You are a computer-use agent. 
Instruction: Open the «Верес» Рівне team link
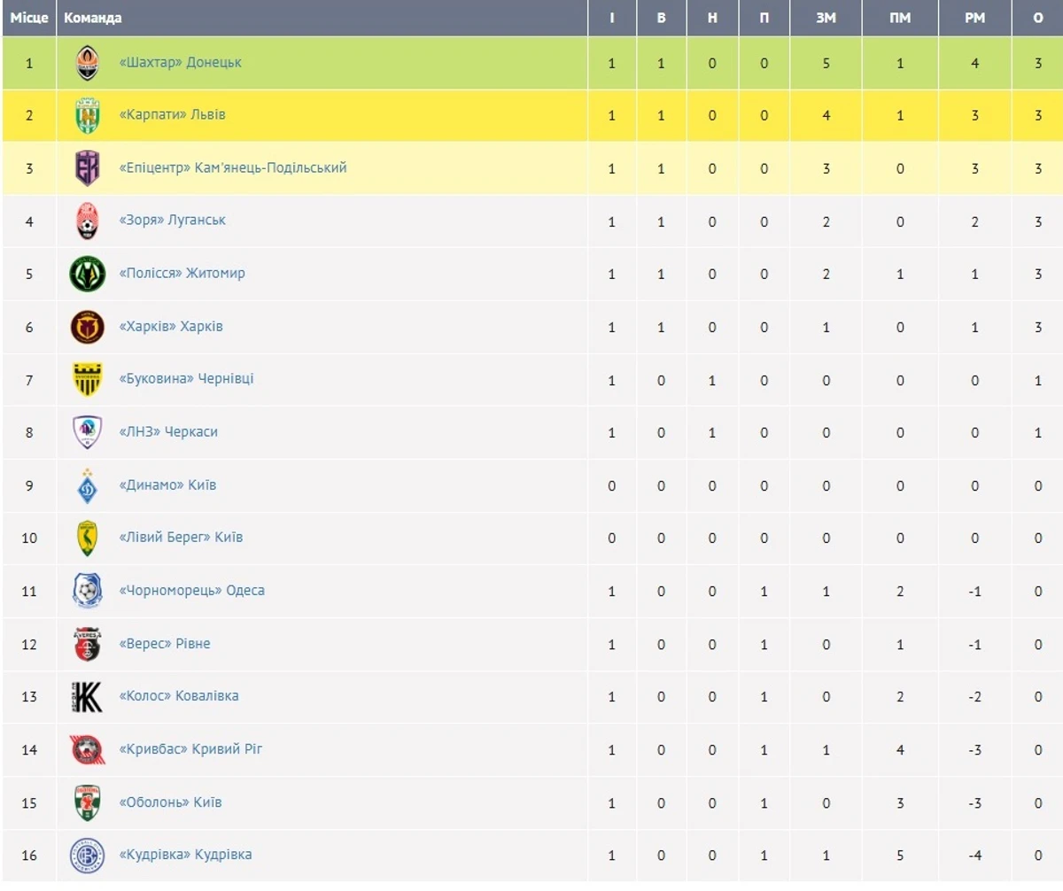pyautogui.click(x=165, y=644)
